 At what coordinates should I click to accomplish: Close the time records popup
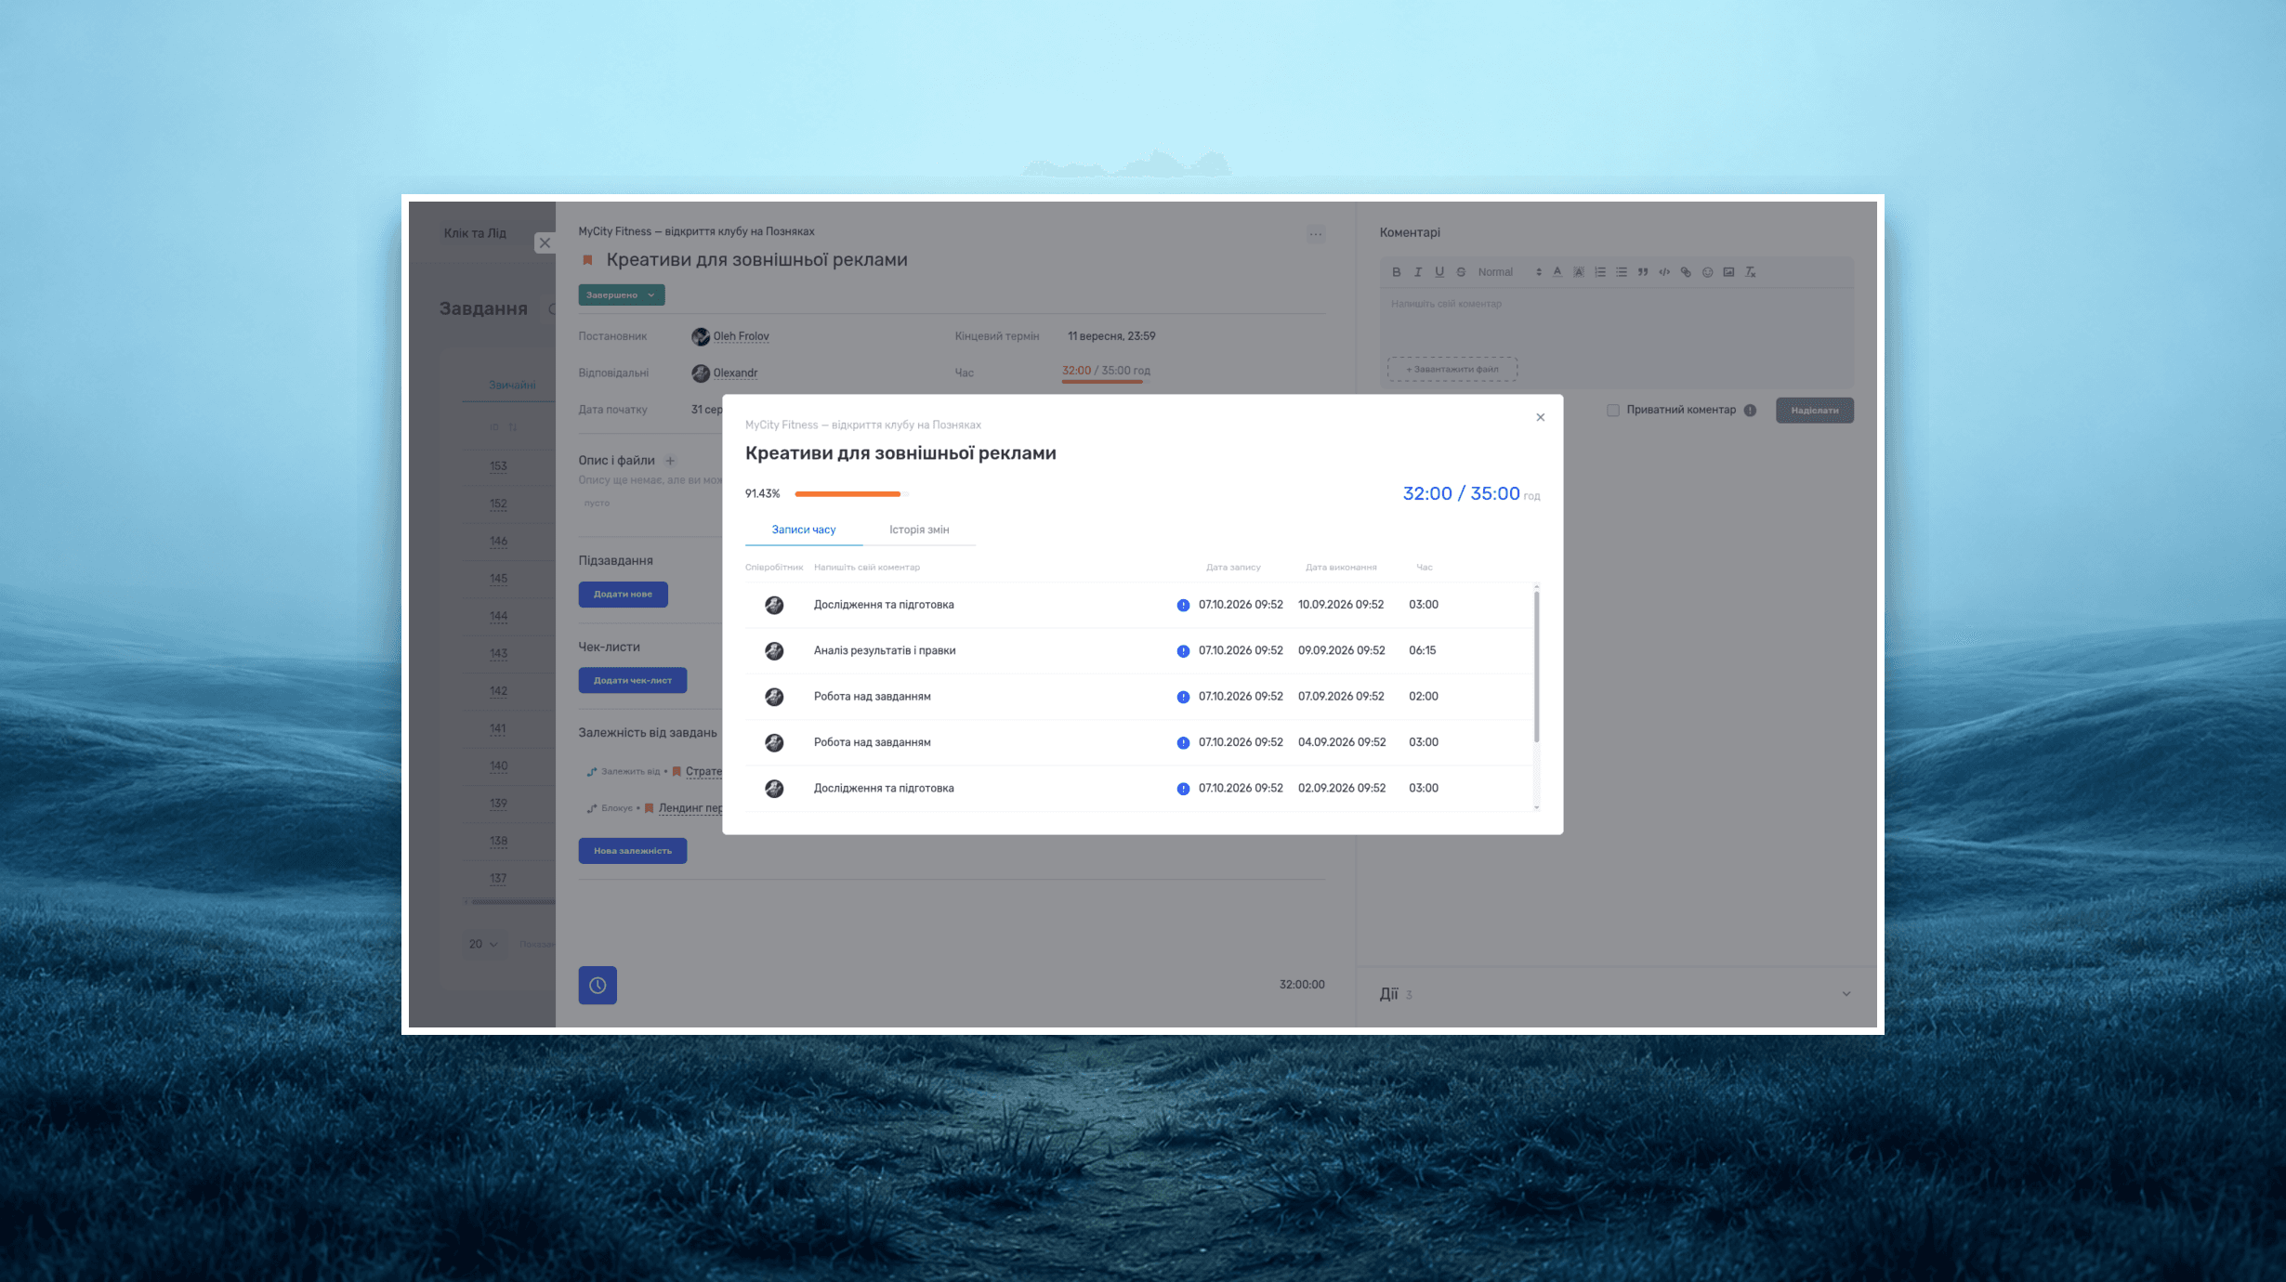tap(1540, 417)
